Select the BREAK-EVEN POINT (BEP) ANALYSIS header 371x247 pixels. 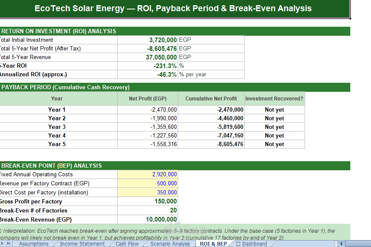click(175, 166)
